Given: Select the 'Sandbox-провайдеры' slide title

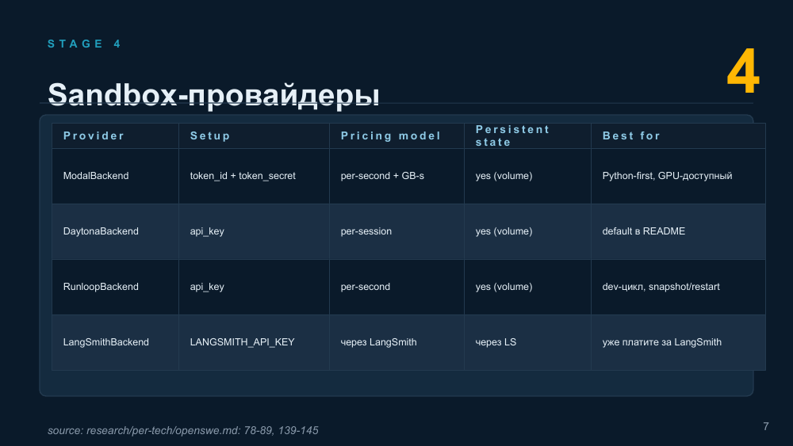Looking at the screenshot, I should pyautogui.click(x=213, y=94).
